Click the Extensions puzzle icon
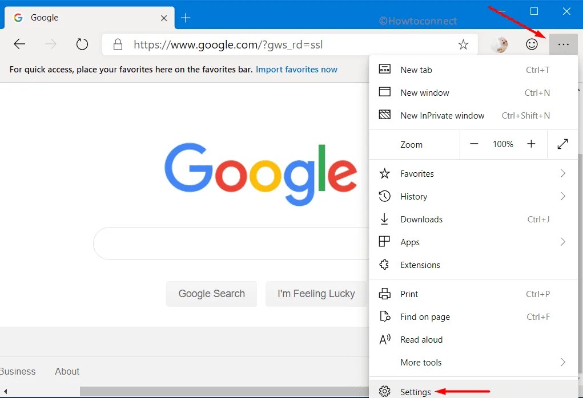 384,265
